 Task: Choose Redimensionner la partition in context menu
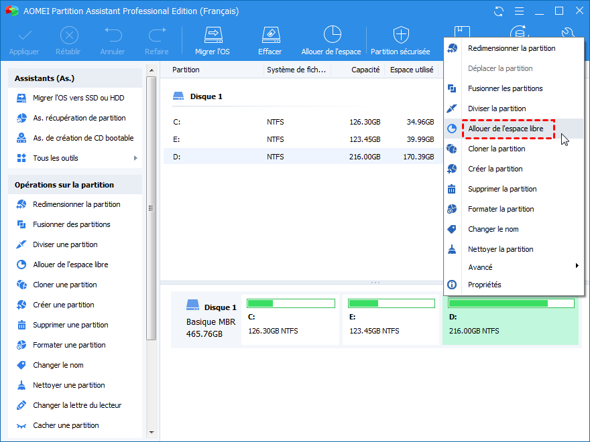coord(514,48)
